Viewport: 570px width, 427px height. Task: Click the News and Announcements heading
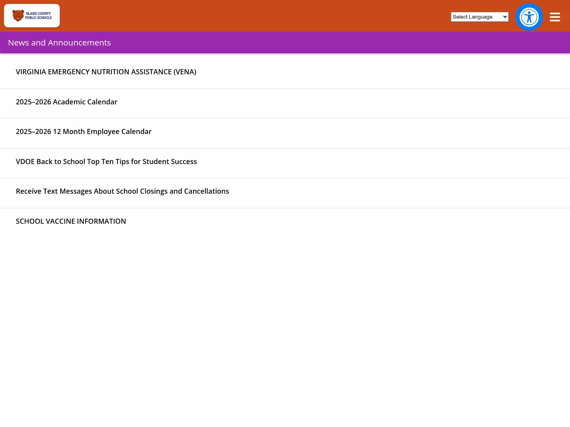59,43
